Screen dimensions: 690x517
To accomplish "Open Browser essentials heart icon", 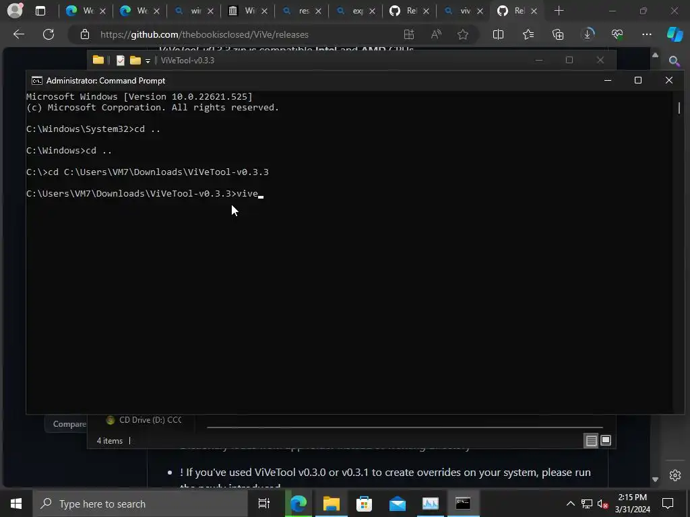I will 617,34.
